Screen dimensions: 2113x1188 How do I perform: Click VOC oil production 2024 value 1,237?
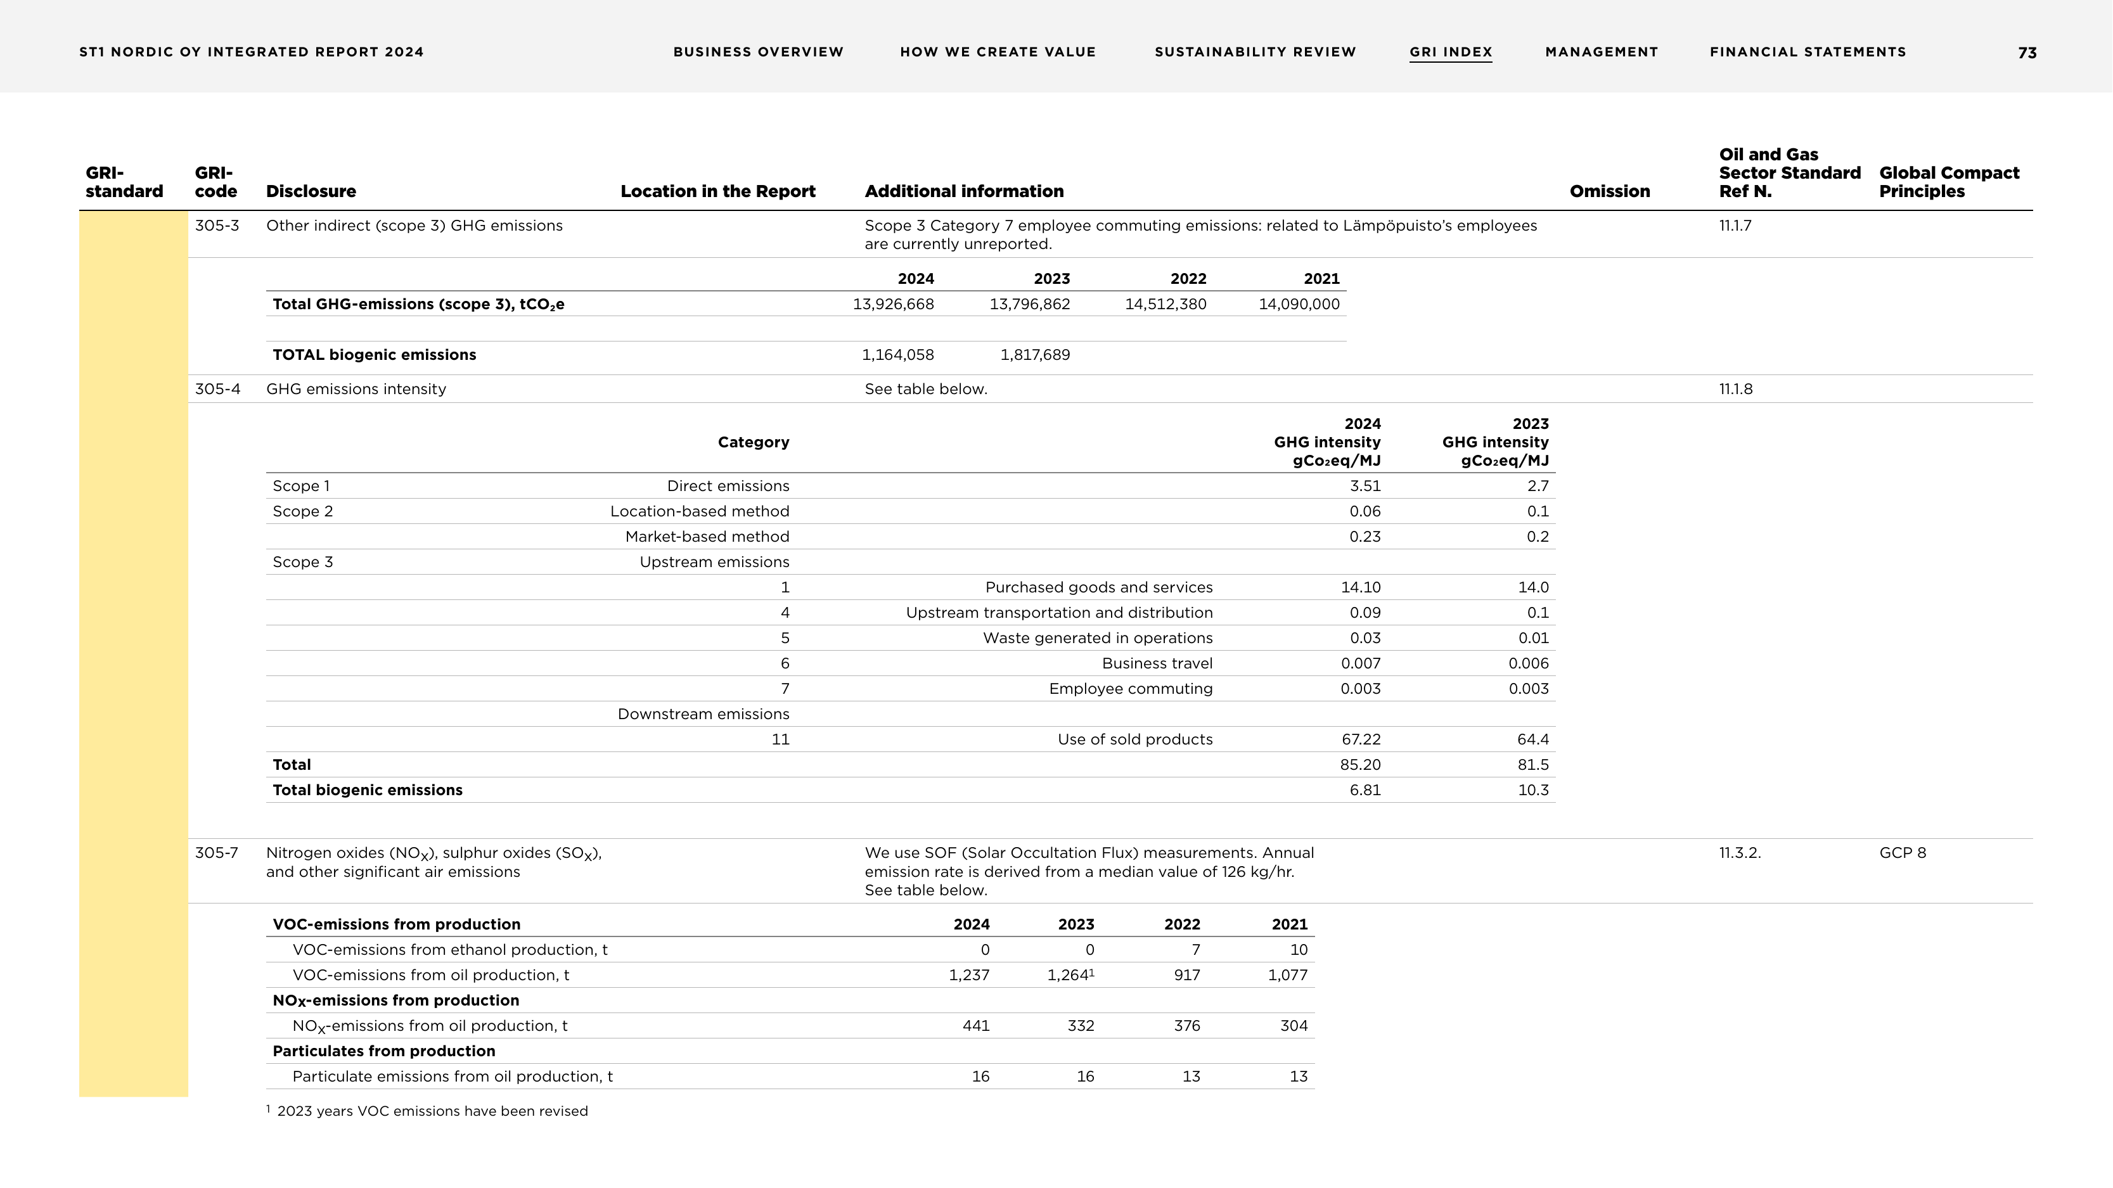[969, 976]
